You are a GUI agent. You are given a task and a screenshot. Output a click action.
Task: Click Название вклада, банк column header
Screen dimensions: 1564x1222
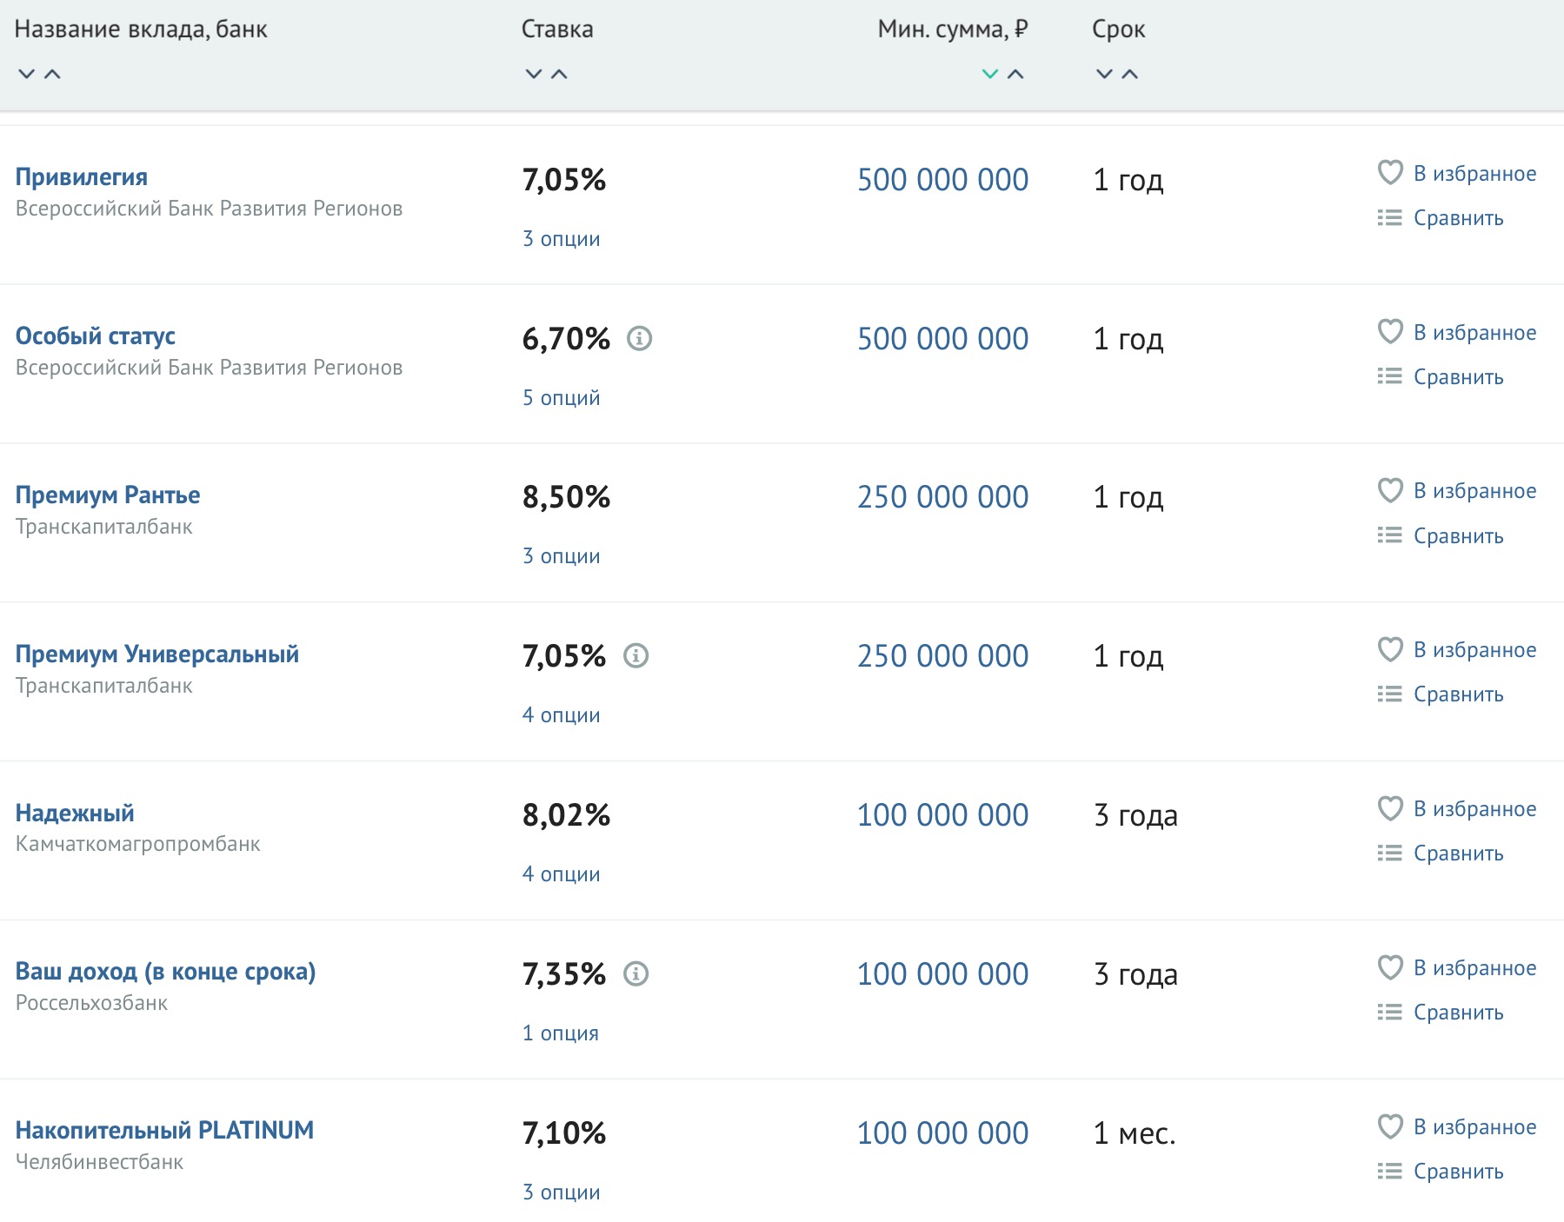pos(141,30)
